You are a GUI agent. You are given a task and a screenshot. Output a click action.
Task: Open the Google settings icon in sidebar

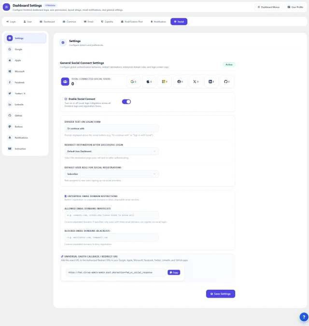coord(10,49)
